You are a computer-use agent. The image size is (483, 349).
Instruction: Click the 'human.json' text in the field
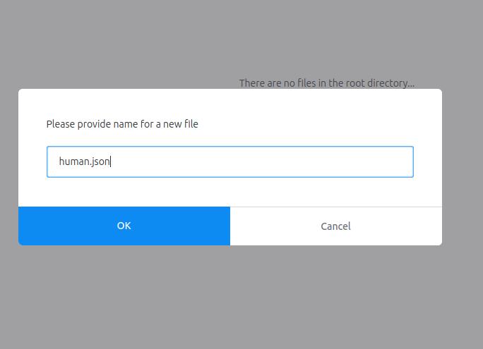pos(84,161)
